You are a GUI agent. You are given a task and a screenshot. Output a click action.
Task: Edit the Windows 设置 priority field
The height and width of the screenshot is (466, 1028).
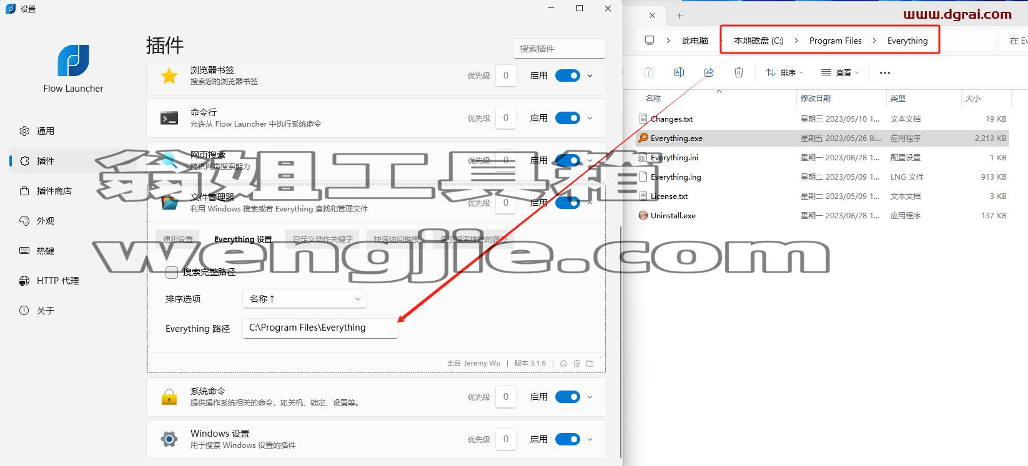click(506, 439)
